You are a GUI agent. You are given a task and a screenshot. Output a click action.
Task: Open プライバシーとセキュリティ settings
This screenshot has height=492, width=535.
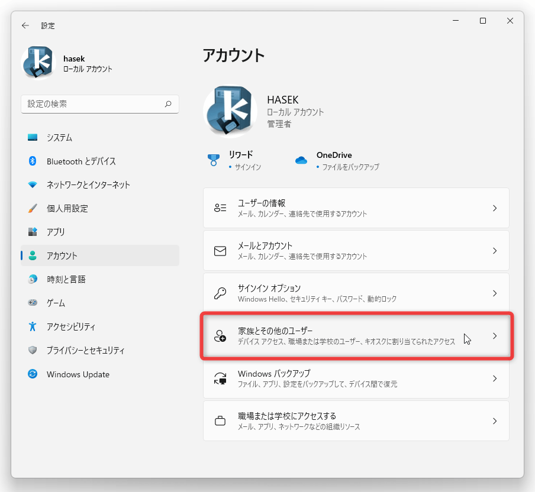(x=100, y=350)
